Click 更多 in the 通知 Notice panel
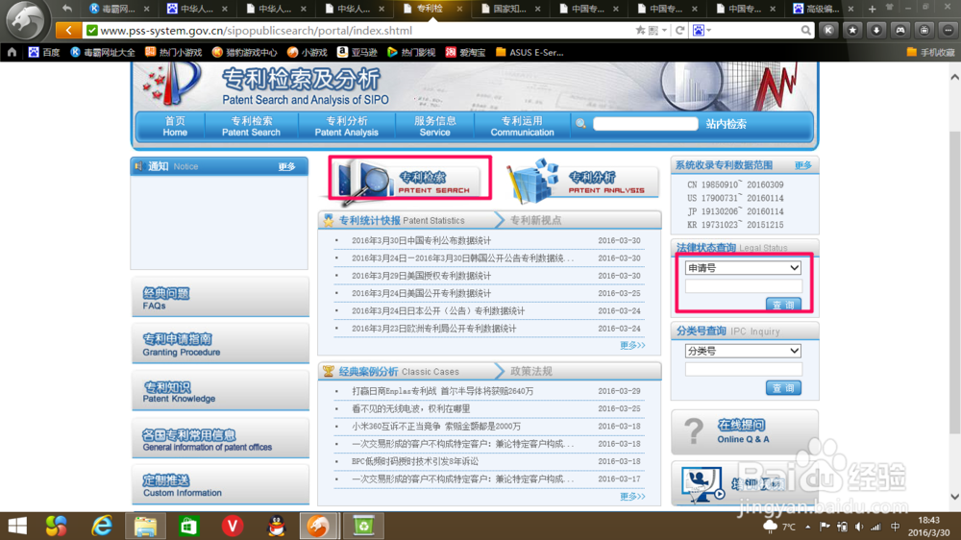Viewport: 961px width, 540px height. click(286, 167)
